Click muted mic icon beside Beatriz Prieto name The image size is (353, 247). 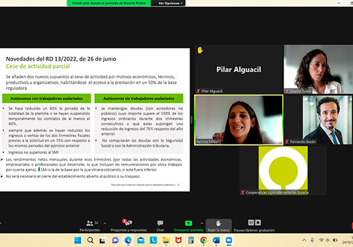[287, 91]
